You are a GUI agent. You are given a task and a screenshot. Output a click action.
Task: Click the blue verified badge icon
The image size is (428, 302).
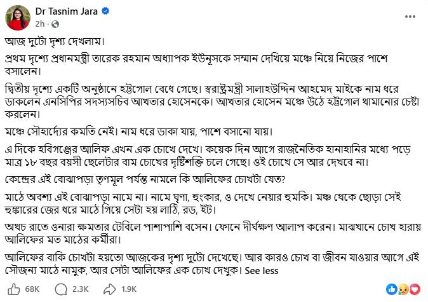(x=105, y=11)
